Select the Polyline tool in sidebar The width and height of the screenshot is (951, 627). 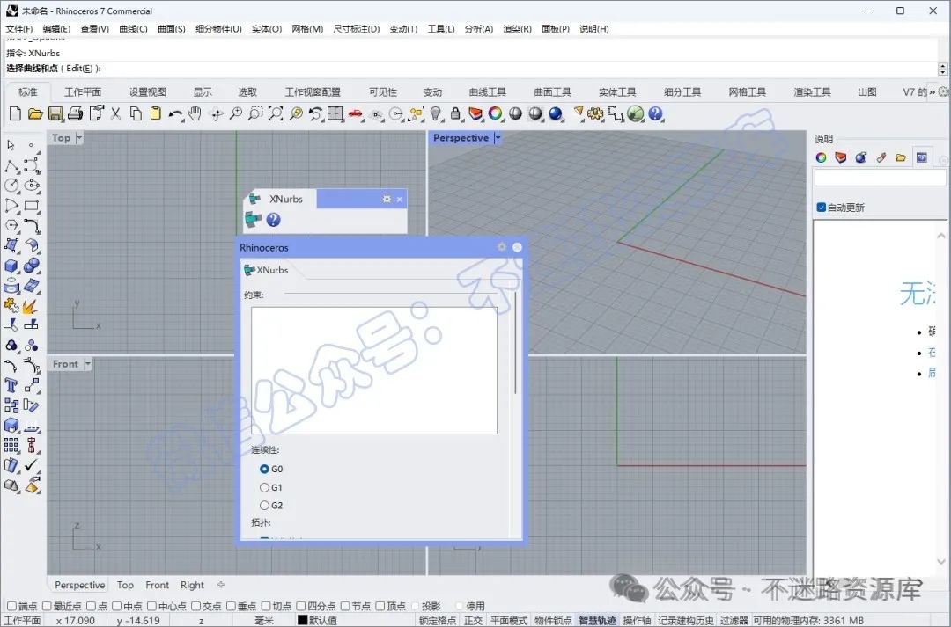click(x=11, y=165)
